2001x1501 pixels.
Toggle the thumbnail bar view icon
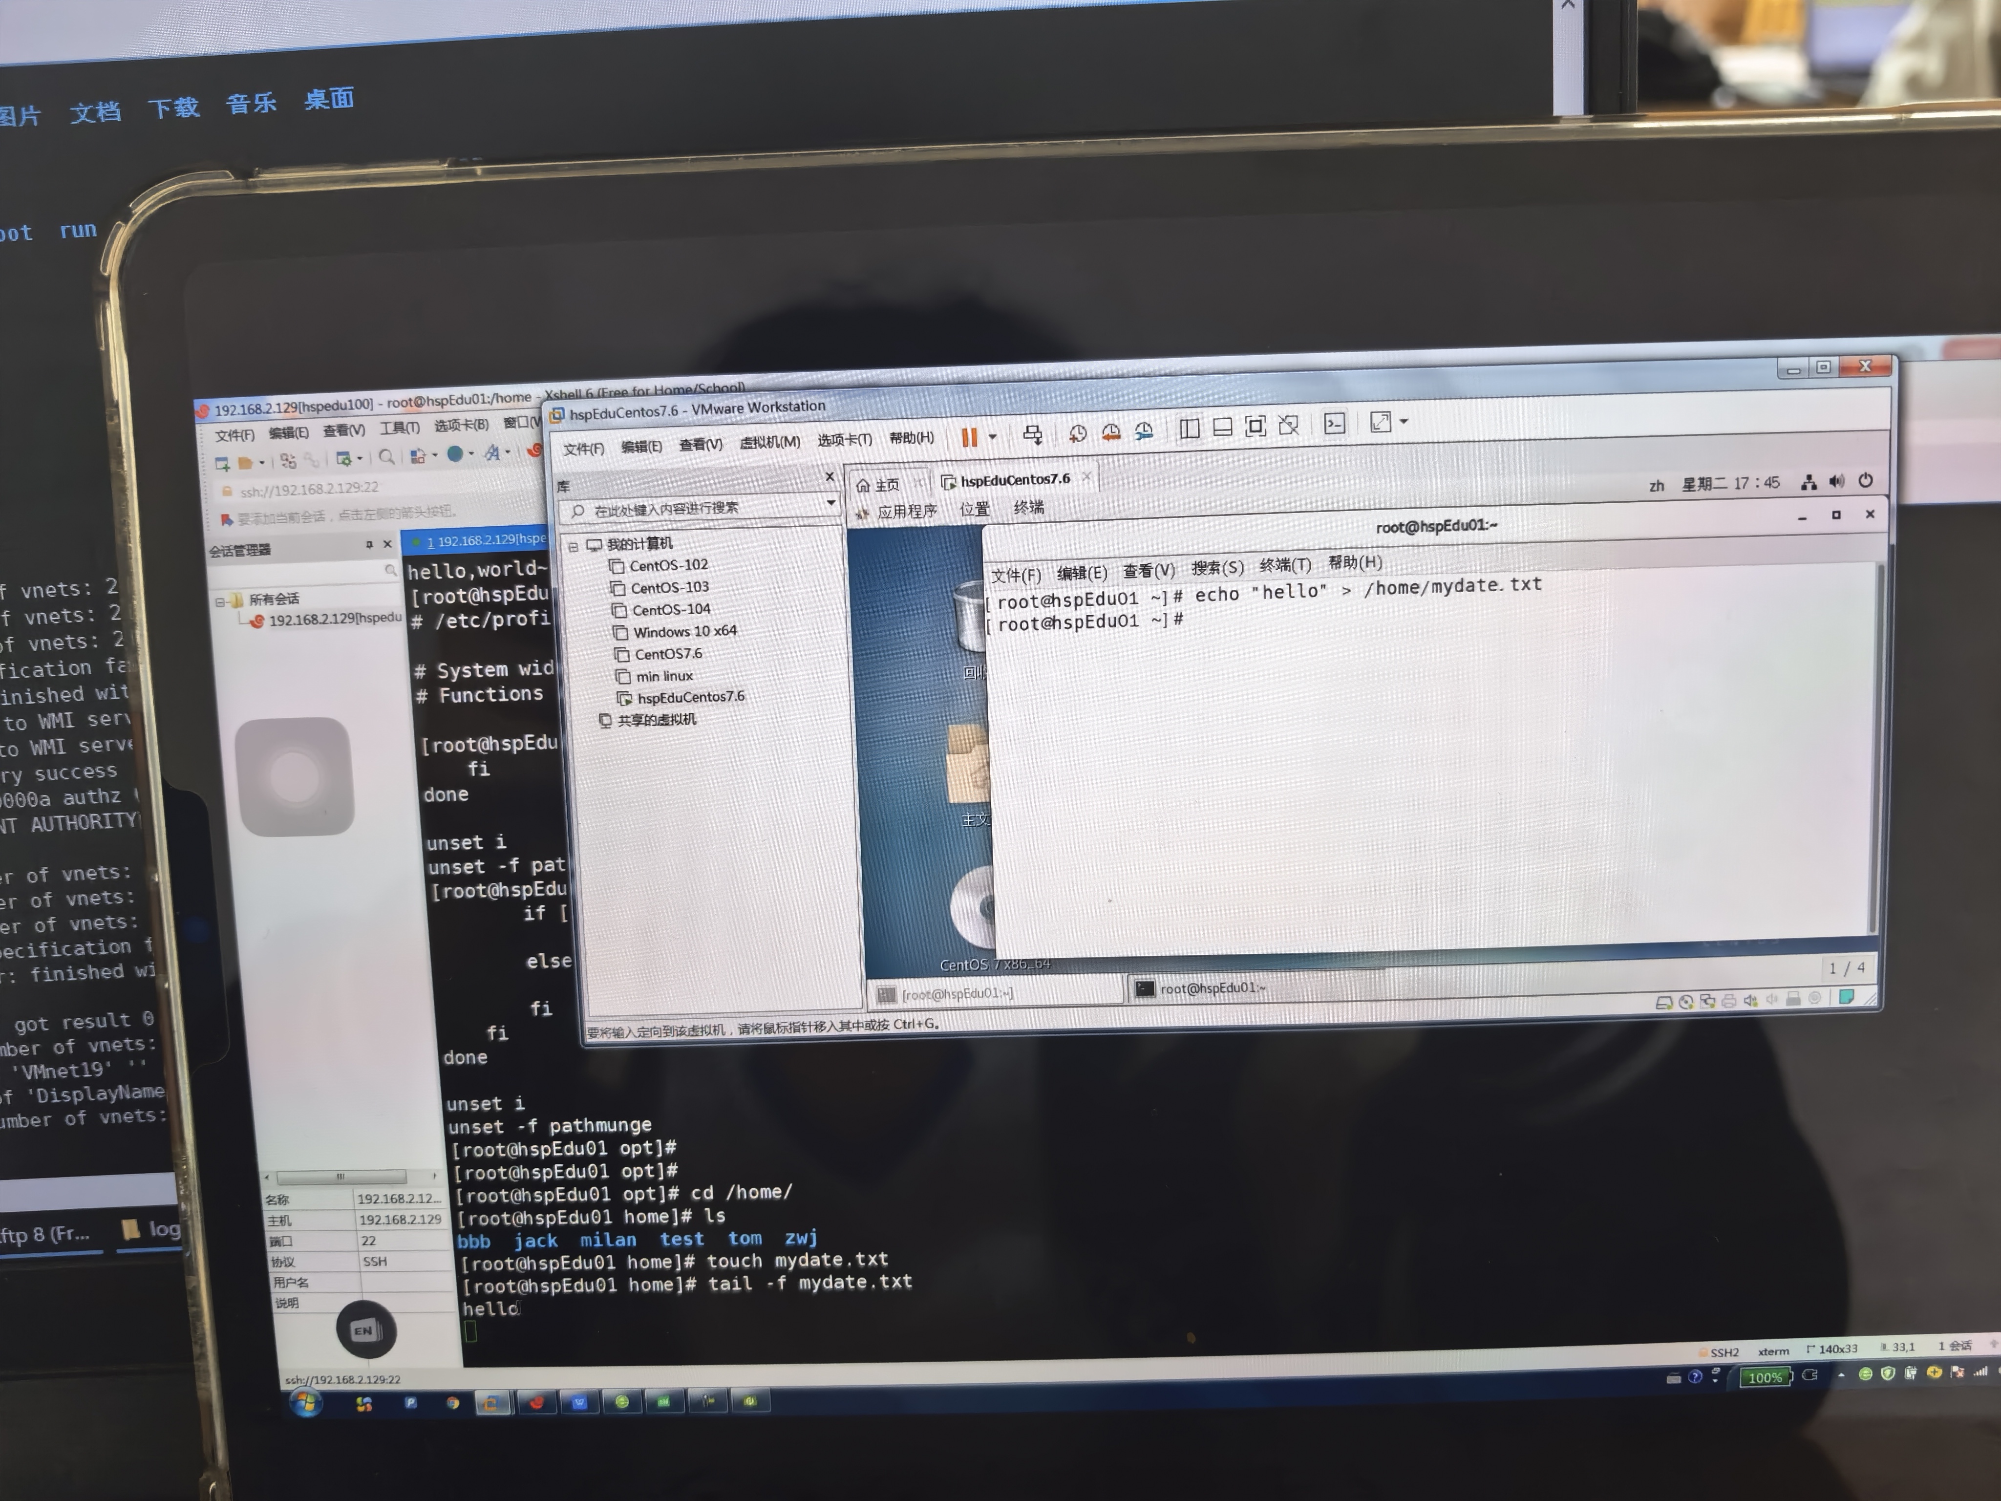pyautogui.click(x=1222, y=428)
